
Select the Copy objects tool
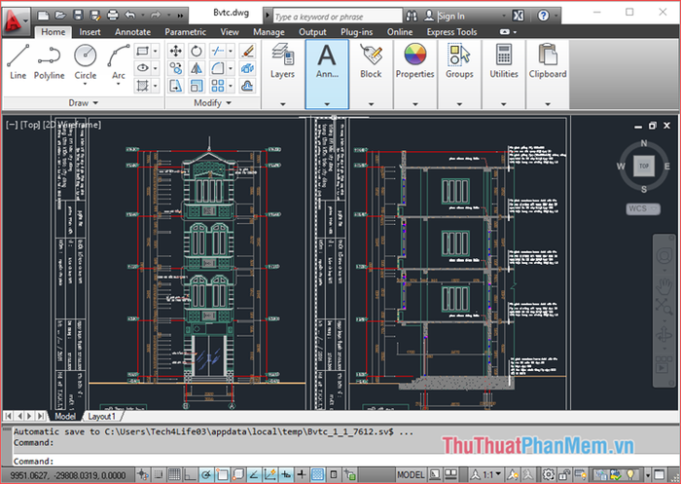click(x=175, y=68)
